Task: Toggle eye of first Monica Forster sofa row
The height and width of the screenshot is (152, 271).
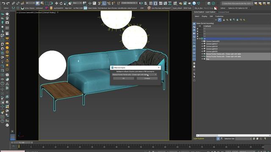Action: (x=202, y=54)
